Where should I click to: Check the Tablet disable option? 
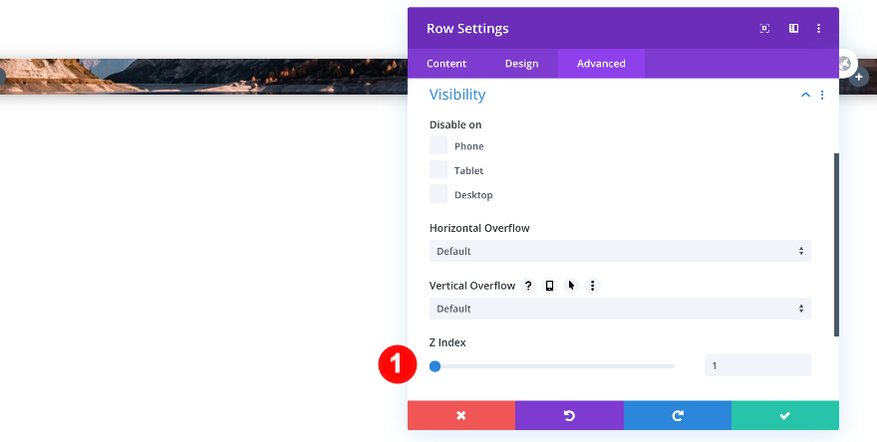pos(438,170)
